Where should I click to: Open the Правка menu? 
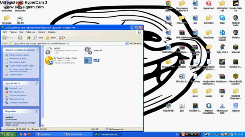pos(13,32)
